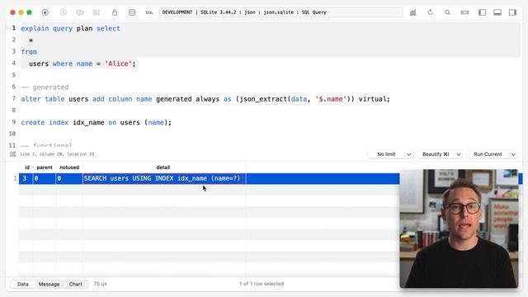
Task: Click the '1 of 1 row selected' status
Action: click(x=262, y=284)
